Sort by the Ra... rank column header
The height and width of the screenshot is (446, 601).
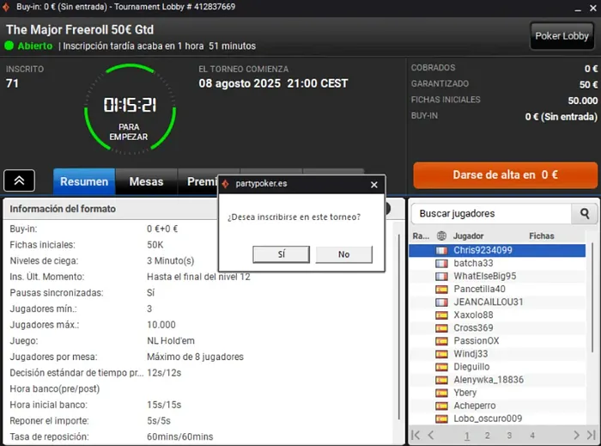[x=421, y=235]
